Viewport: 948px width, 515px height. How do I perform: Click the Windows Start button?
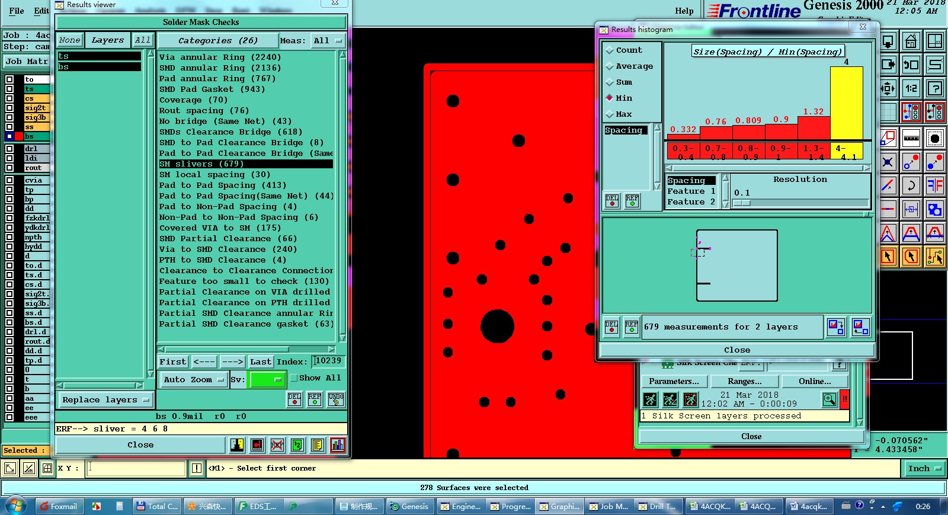click(x=16, y=506)
